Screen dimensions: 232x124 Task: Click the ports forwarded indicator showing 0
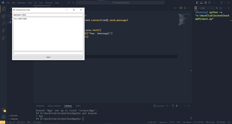pos(29,122)
